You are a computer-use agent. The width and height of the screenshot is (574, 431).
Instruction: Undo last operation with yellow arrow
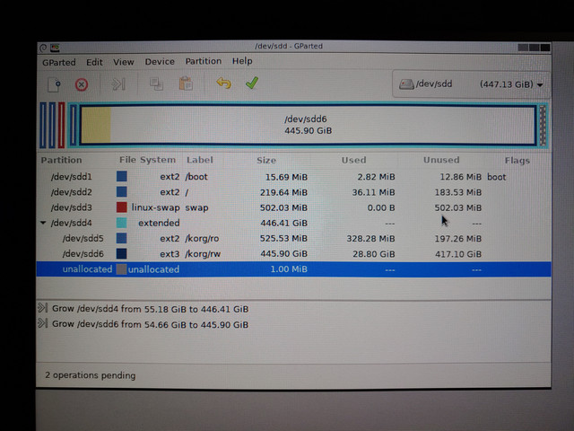point(223,84)
